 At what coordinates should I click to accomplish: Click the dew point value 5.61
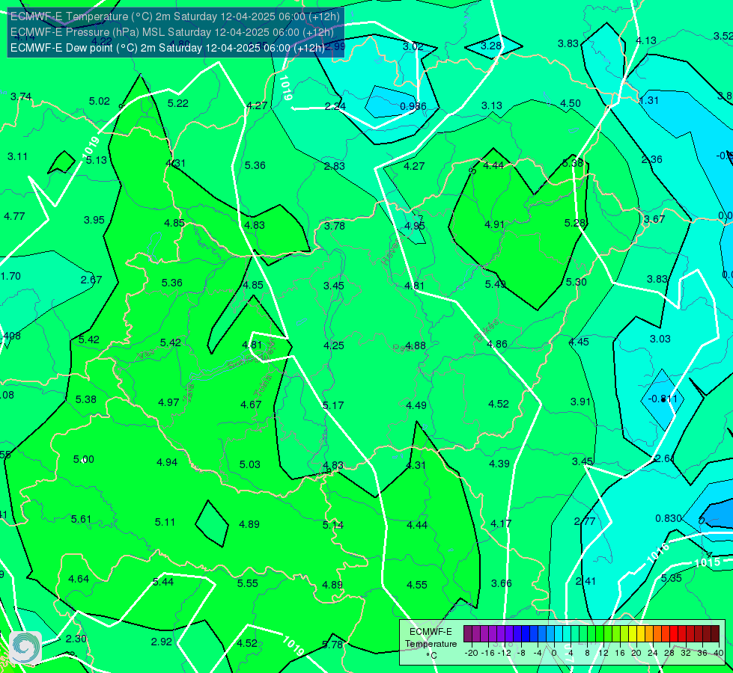click(82, 519)
